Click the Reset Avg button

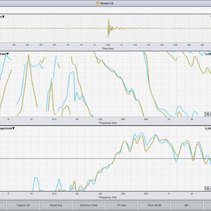[56, 205]
